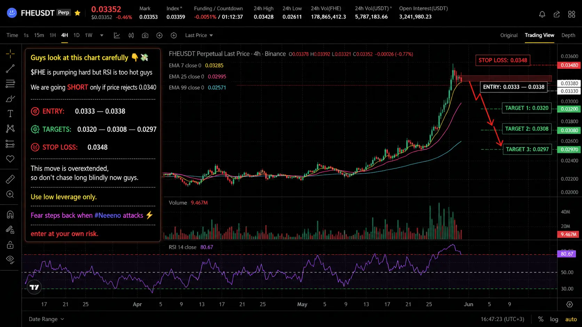The image size is (582, 327).
Task: Switch to the 15m interval
Action: (x=39, y=35)
